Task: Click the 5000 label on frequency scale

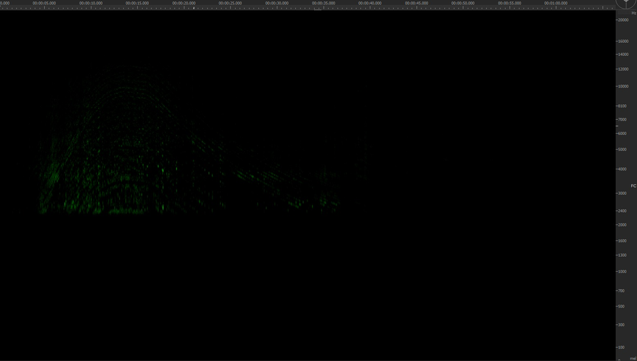Action: tap(622, 150)
